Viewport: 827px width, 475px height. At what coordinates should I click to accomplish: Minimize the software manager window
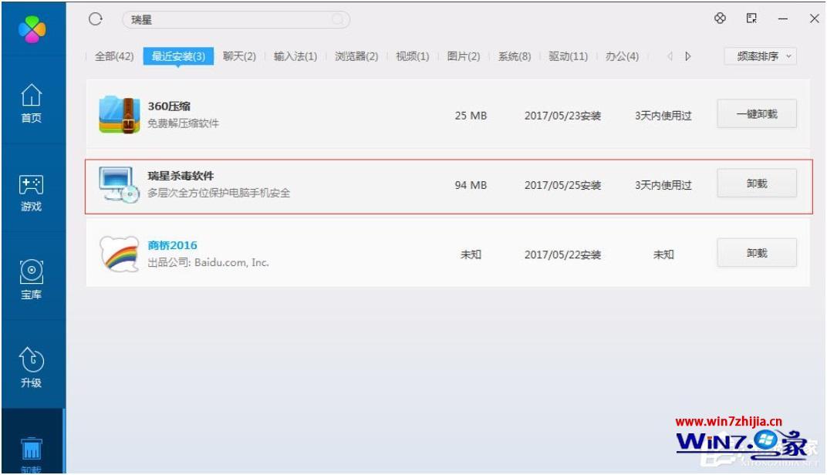(783, 19)
